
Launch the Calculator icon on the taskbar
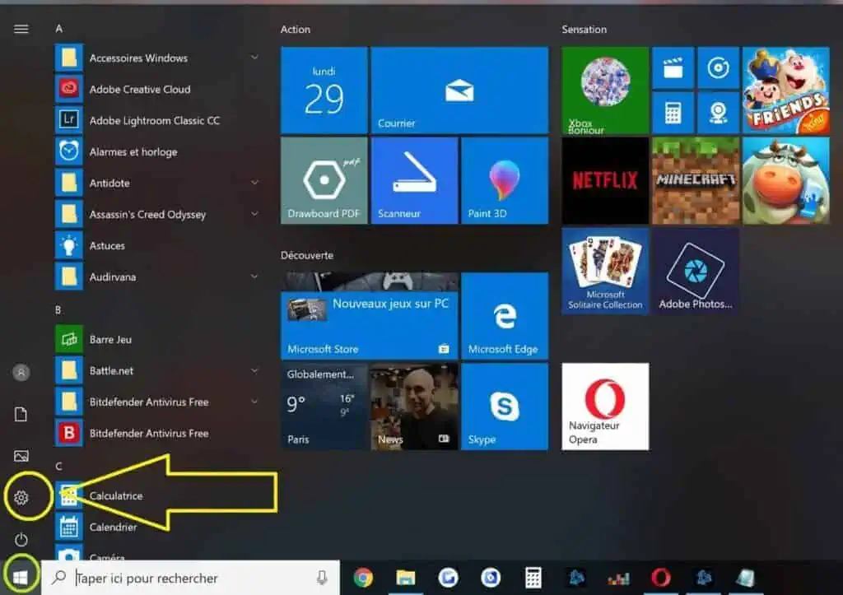[x=533, y=578]
